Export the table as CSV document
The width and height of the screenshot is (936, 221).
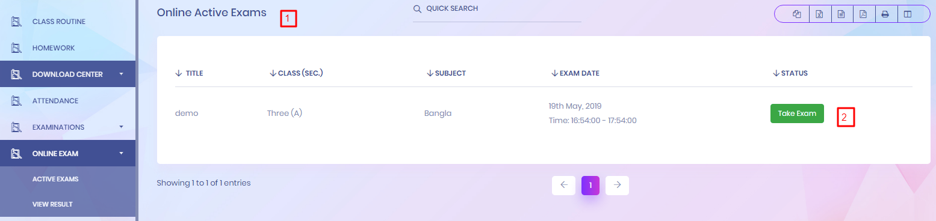[841, 14]
